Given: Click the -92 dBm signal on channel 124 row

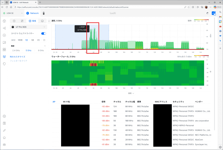Looking at the screenshot, I should coord(106,107).
